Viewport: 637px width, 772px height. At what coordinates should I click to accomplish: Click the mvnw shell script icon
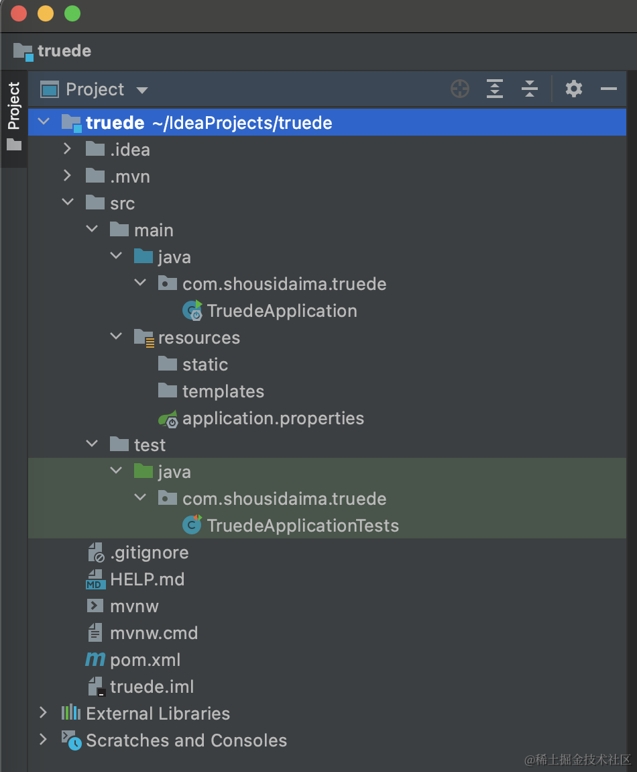tap(95, 605)
